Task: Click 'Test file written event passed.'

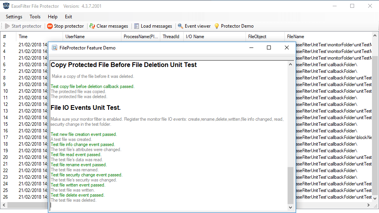Action: point(78,185)
